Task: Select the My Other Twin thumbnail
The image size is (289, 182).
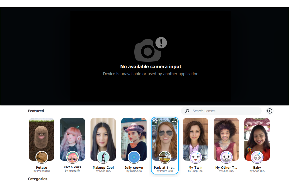Action: pyautogui.click(x=226, y=135)
